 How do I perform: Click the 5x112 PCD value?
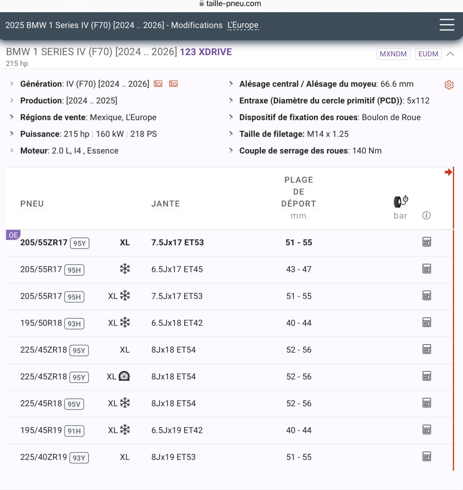(x=418, y=101)
